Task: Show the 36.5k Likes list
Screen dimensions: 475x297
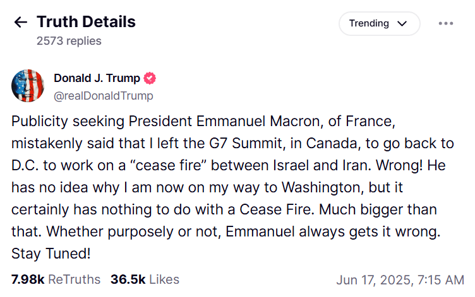Action: tap(145, 279)
